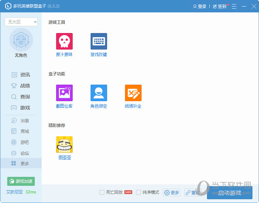Image resolution: width=259 pixels, height=203 pixels.
Task: Click the 更多 settings gear button
Action: pyautogui.click(x=172, y=192)
